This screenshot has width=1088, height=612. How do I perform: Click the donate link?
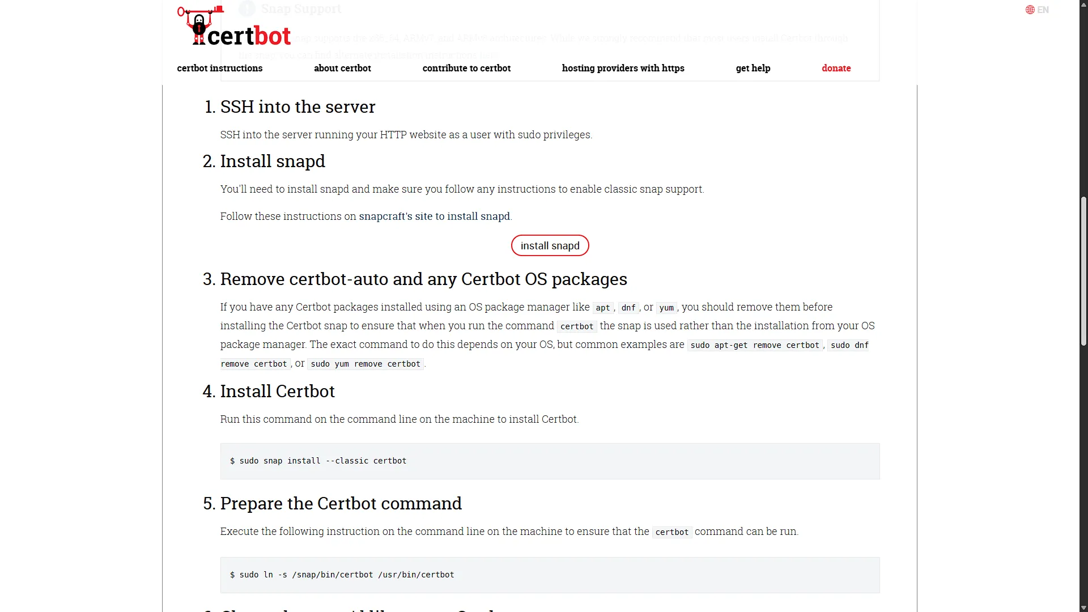coord(836,68)
